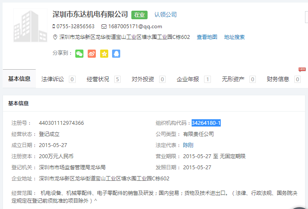Click the phone icon beside 0755-32856563
Viewport: 308px width, 209px height.
tap(54, 26)
